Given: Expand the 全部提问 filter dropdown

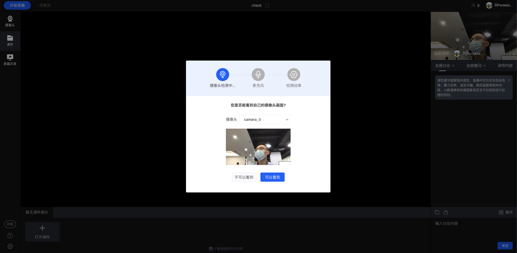Looking at the screenshot, I should (x=476, y=66).
